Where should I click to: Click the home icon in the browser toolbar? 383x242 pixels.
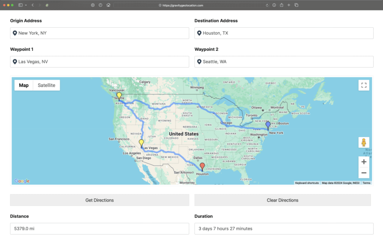tap(108, 5)
